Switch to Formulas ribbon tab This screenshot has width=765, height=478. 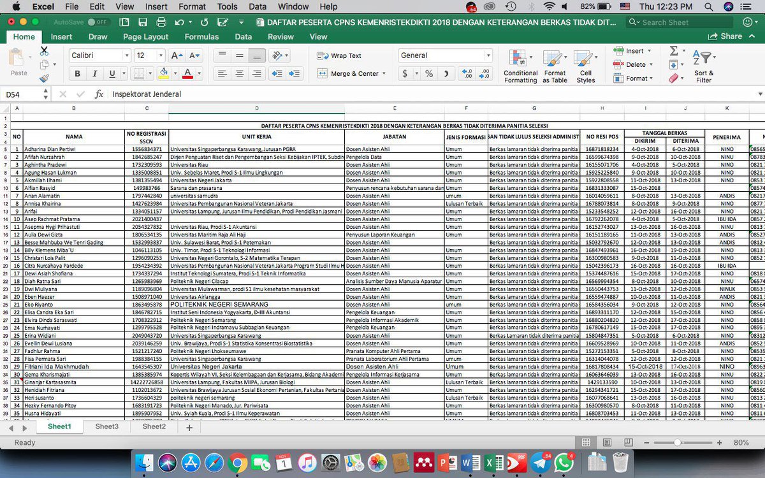201,37
